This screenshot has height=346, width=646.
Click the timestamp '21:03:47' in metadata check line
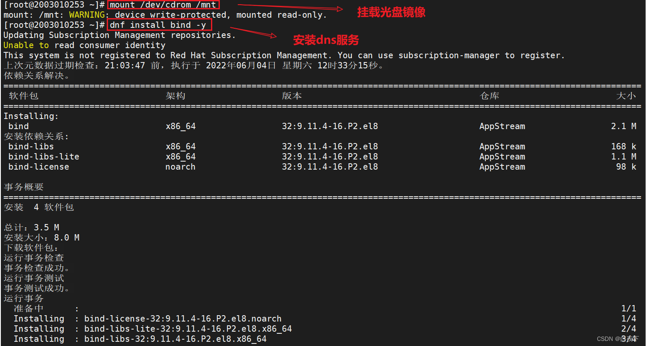coord(125,65)
